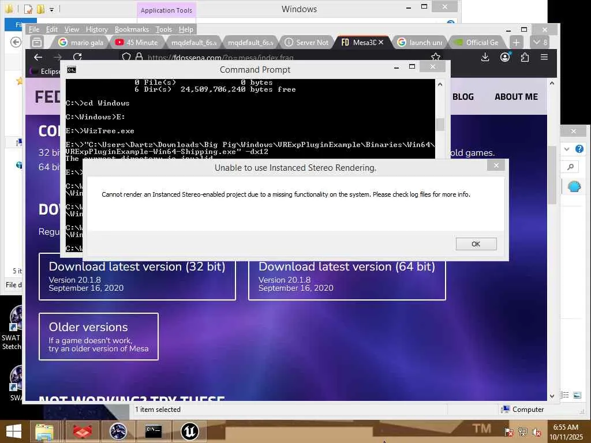Expand the ribbon chevron beside help icon

click(x=567, y=149)
